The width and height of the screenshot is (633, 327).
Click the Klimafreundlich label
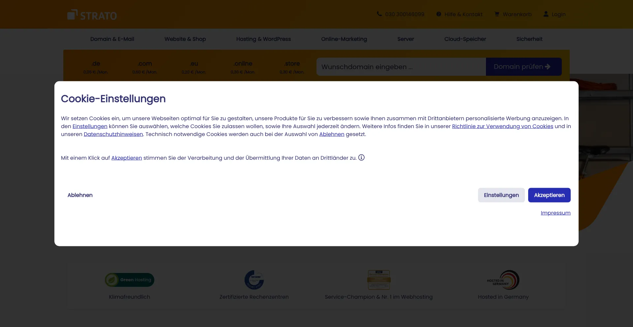point(130,297)
